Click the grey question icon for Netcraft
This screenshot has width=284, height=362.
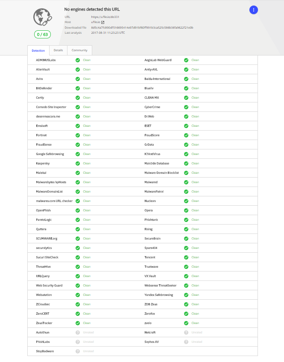(186, 333)
